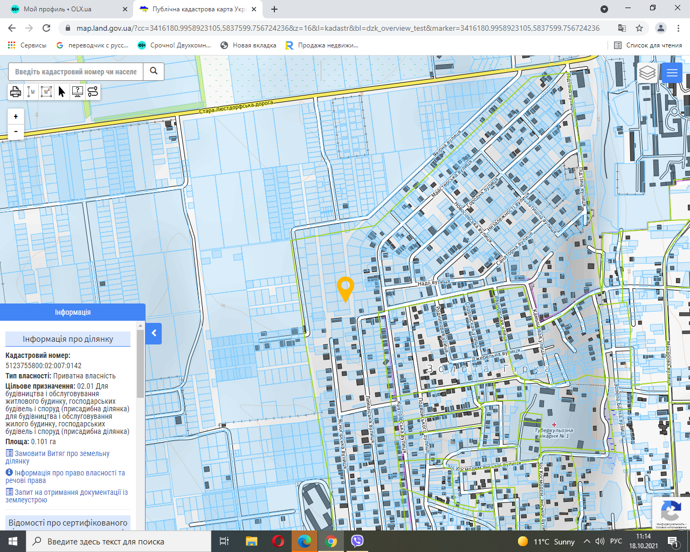
Task: Close the cadastral map browser tab
Action: [254, 9]
